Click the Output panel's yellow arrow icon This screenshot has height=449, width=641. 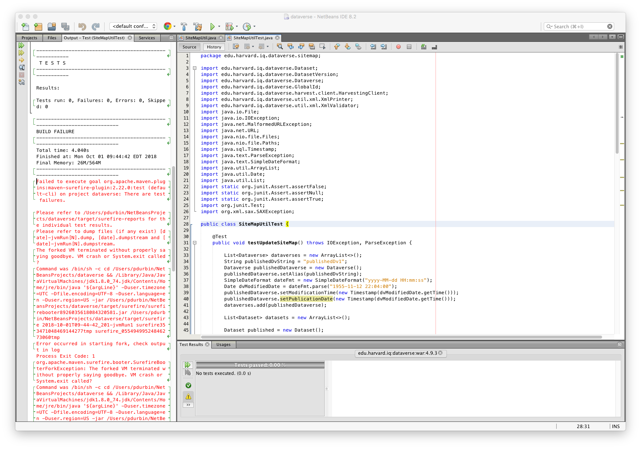click(x=21, y=60)
